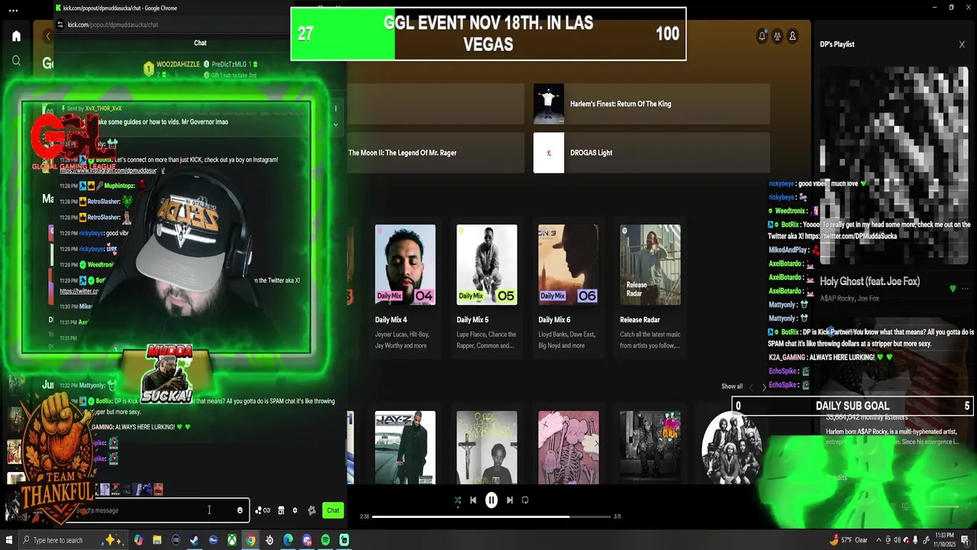This screenshot has height=550, width=977.
Task: Open Release Radar cover
Action: 650,264
